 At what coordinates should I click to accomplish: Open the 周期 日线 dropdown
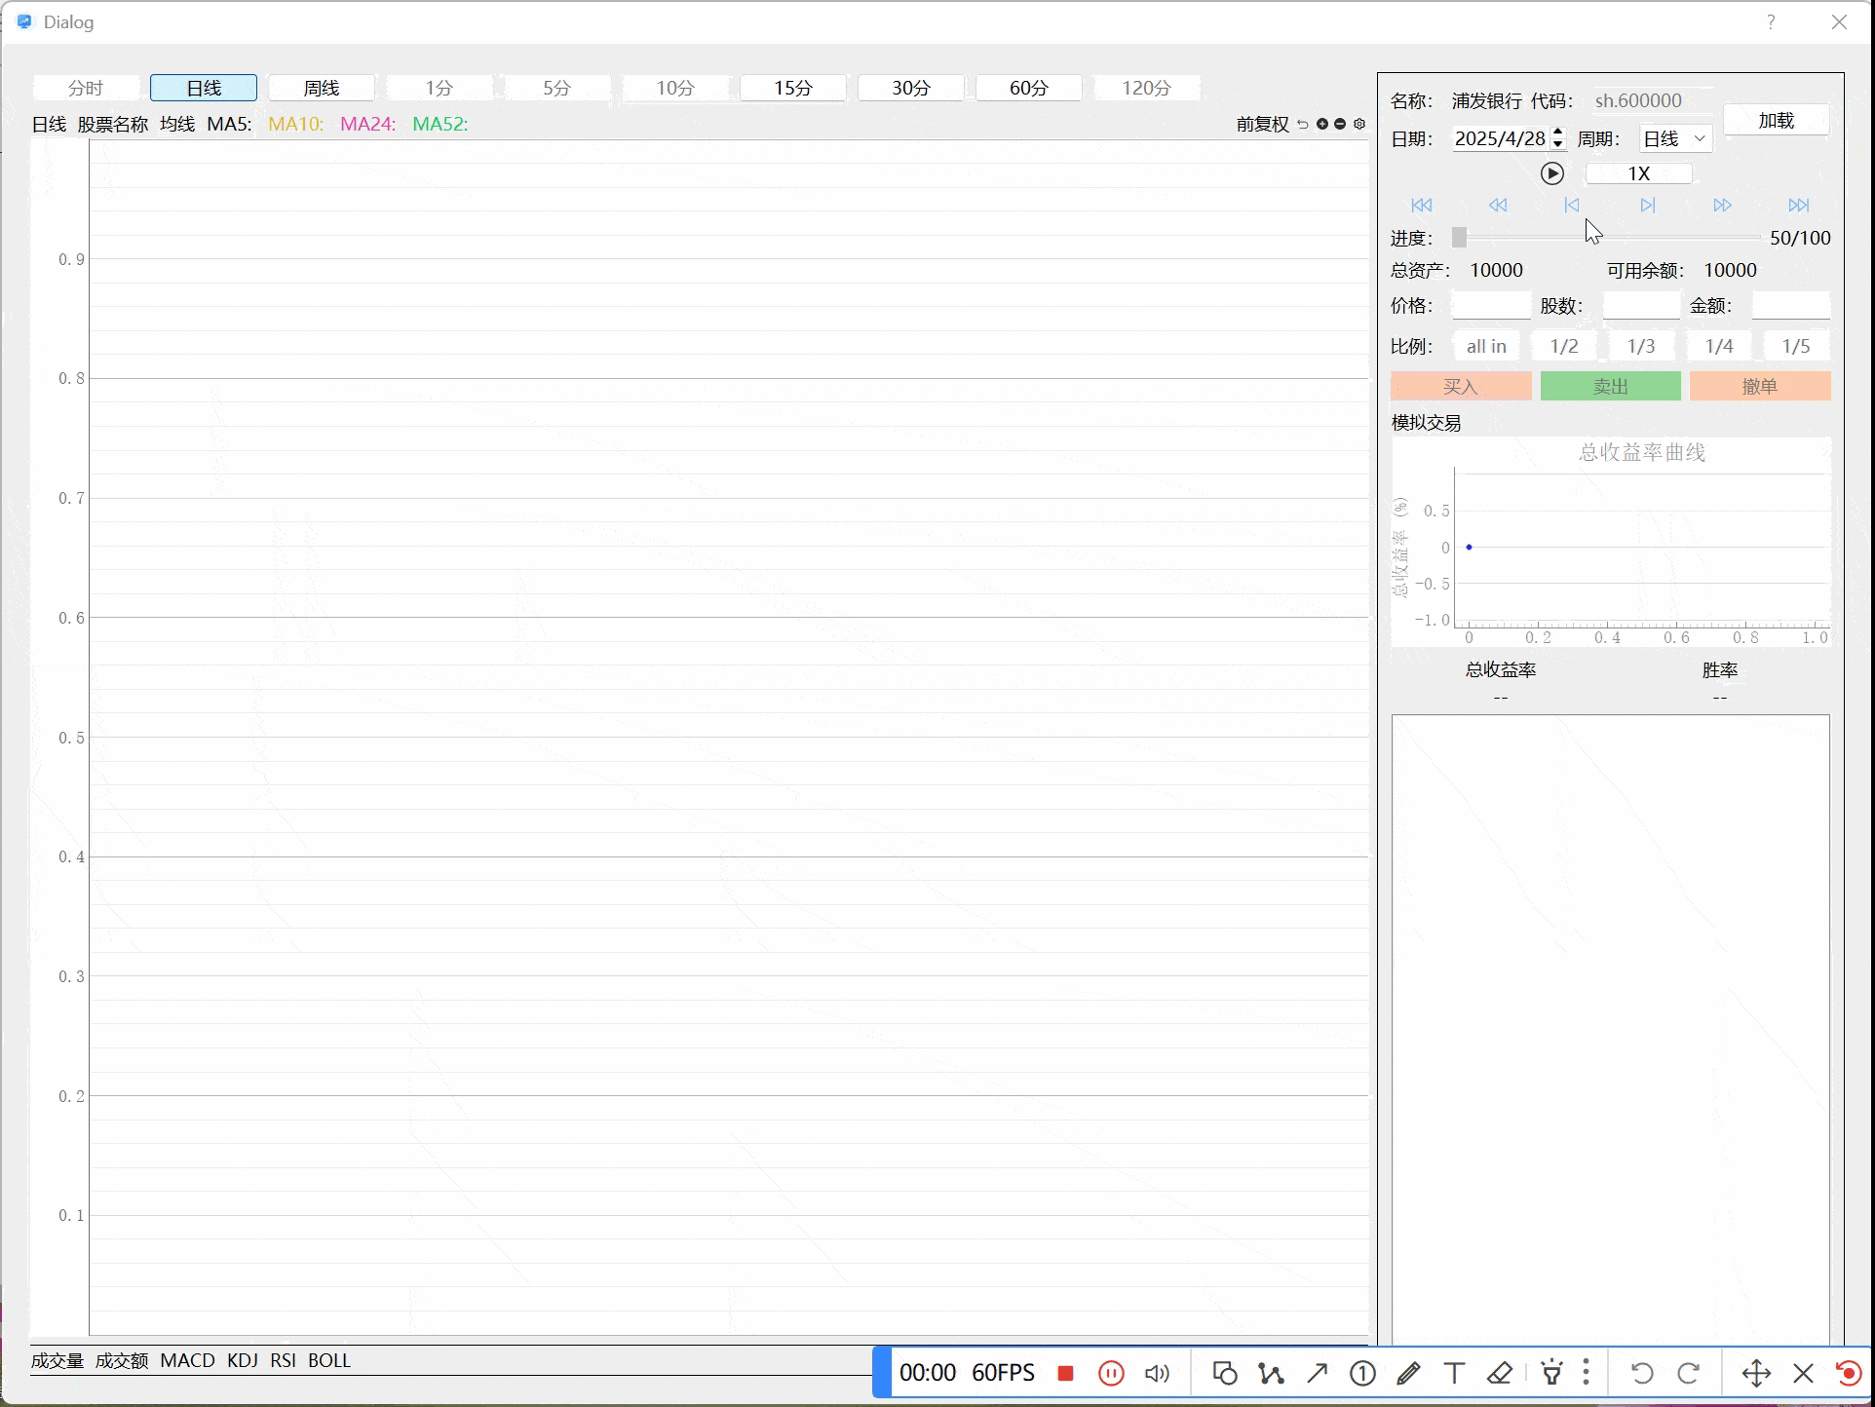point(1675,138)
